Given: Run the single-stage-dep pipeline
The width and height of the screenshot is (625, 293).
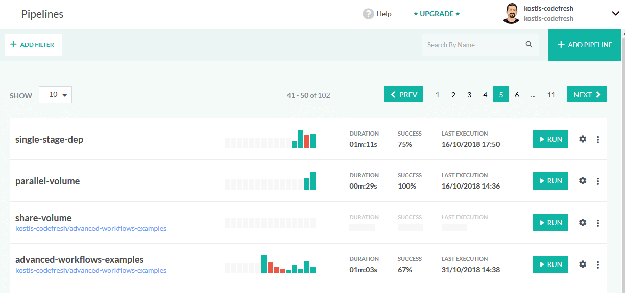Looking at the screenshot, I should tap(550, 139).
